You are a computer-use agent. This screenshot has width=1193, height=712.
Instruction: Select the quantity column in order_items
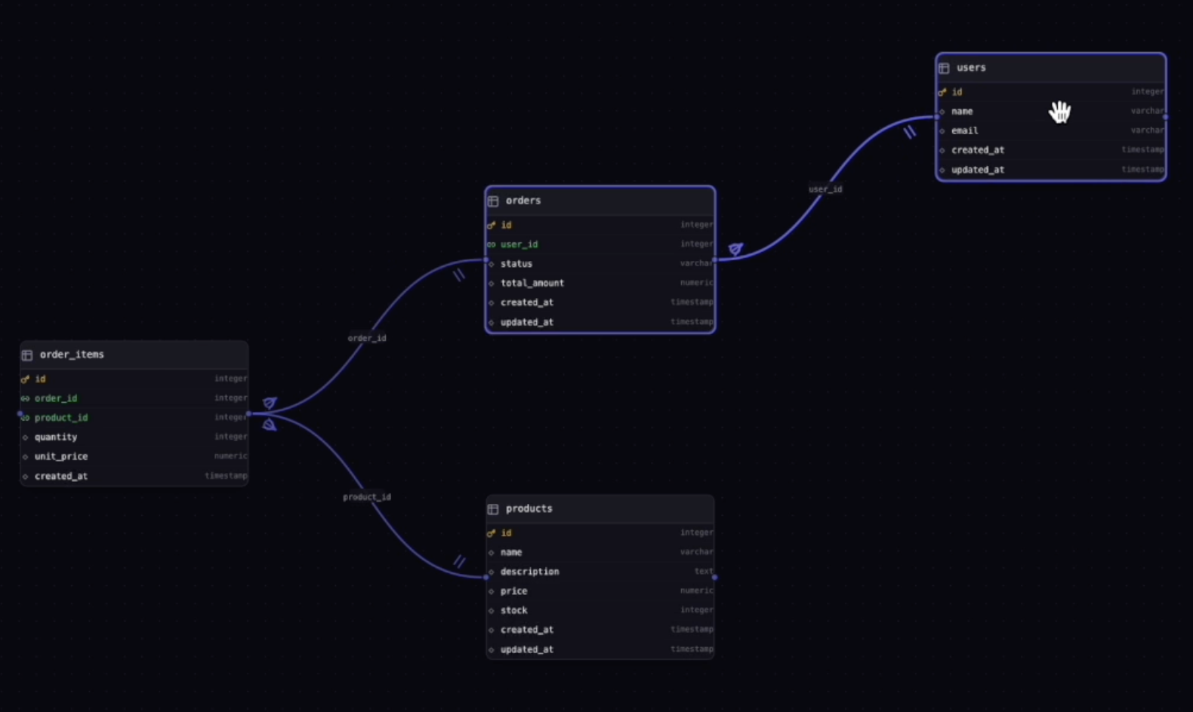tap(56, 437)
